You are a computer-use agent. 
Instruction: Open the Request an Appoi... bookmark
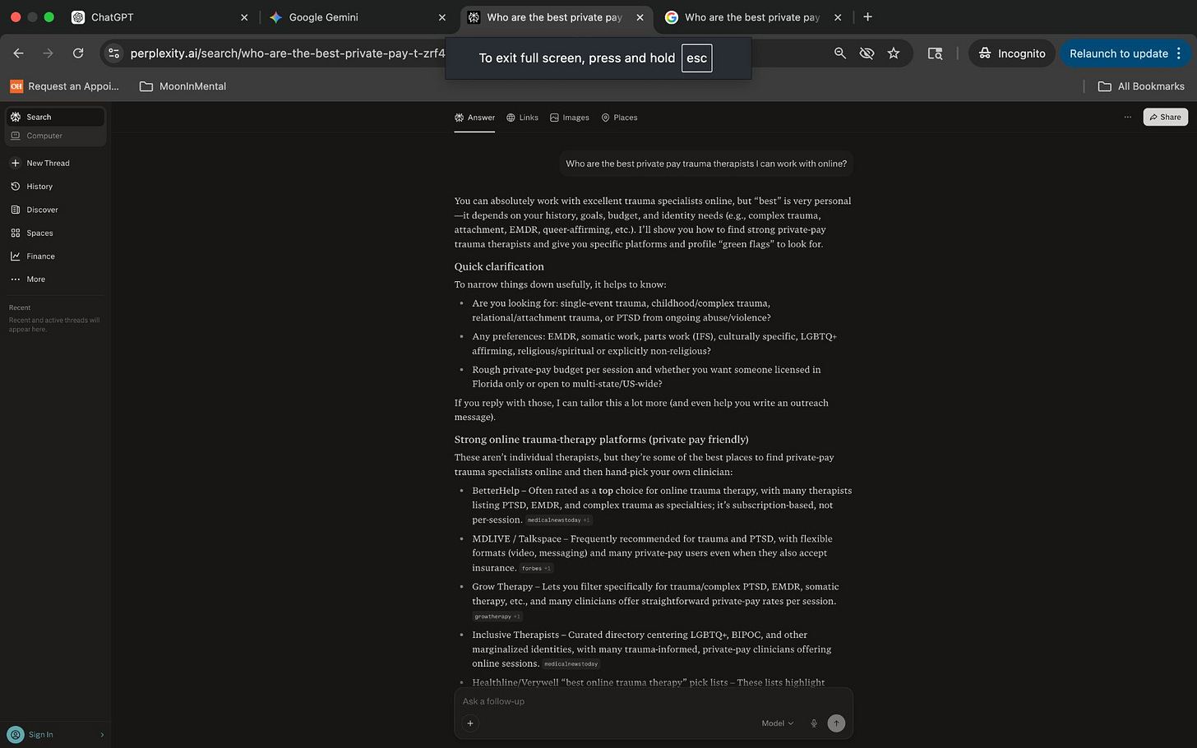click(x=64, y=86)
